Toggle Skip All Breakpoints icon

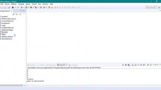pyautogui.click(x=18, y=7)
